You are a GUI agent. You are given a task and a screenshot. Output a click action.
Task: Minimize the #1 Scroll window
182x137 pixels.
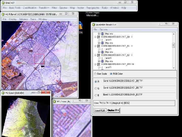coord(34,92)
